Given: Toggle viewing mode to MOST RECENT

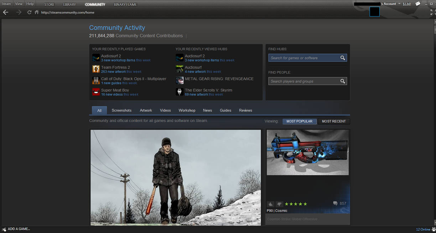Looking at the screenshot, I should pos(334,121).
